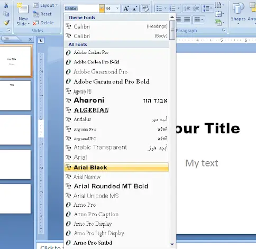Close the slides thumbnail pane
The height and width of the screenshot is (249, 256).
30,39
